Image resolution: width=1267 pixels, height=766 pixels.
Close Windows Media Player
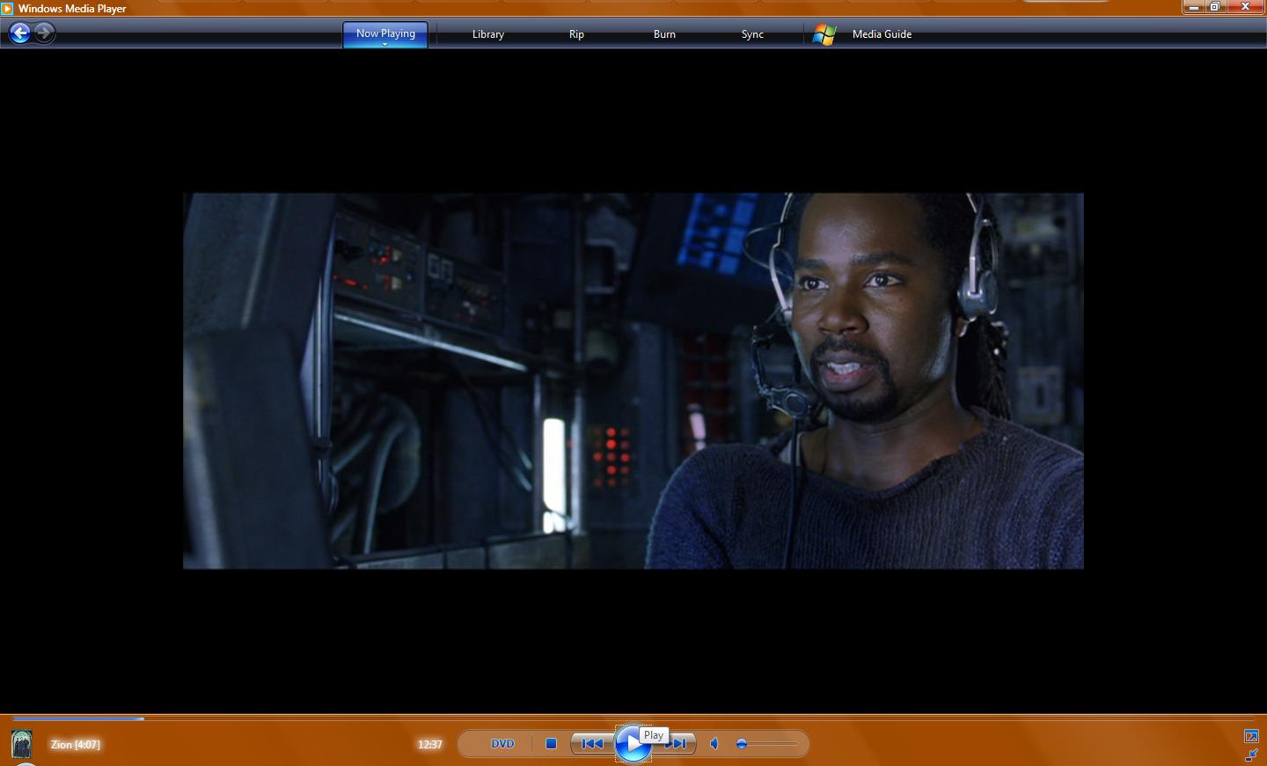click(x=1246, y=6)
